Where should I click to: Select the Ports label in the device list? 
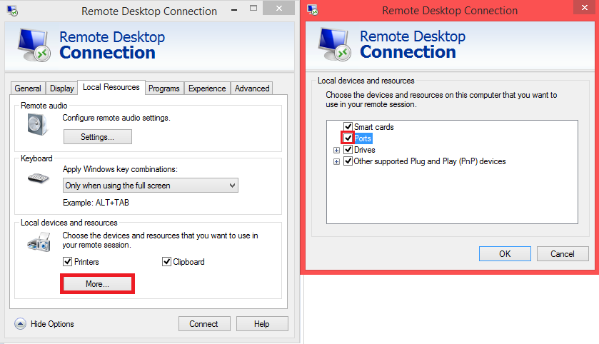[x=363, y=138]
